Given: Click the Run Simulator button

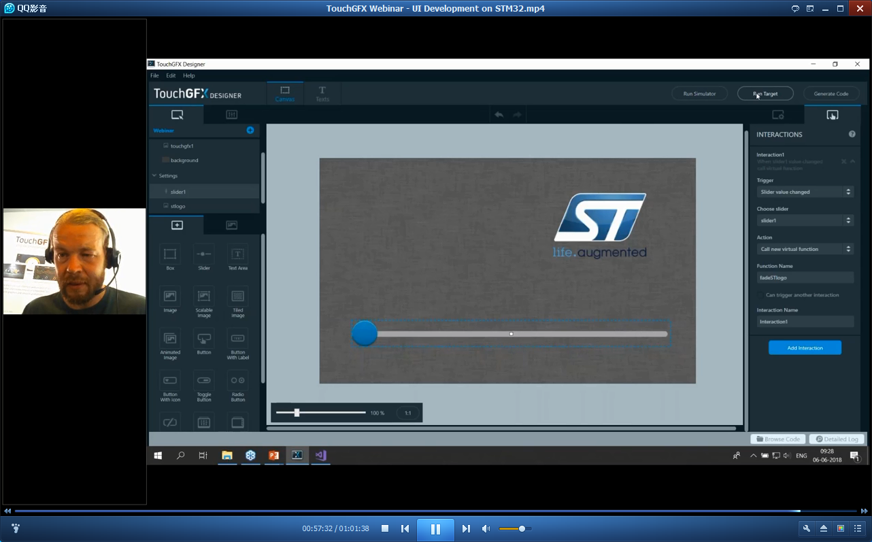Looking at the screenshot, I should click(699, 94).
